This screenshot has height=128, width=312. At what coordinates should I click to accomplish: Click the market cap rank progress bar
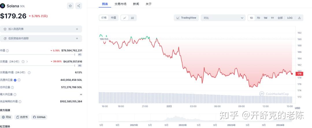coord(37,54)
